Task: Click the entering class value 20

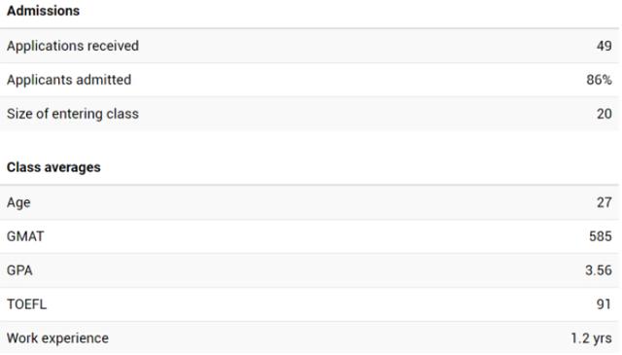Action: coord(605,114)
